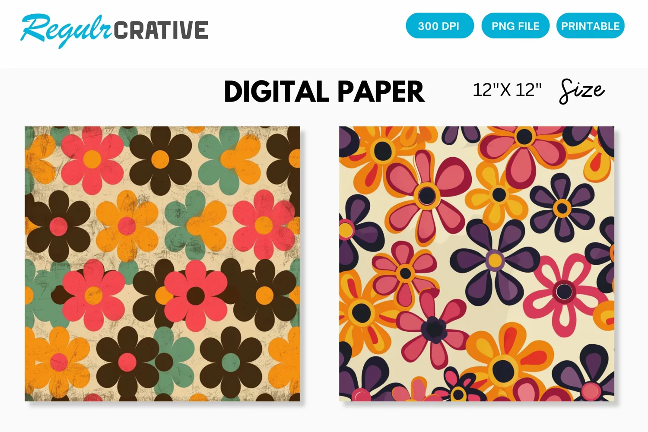This screenshot has width=648, height=432.
Task: Click the cursive Regulr script in logo
Action: (x=66, y=30)
